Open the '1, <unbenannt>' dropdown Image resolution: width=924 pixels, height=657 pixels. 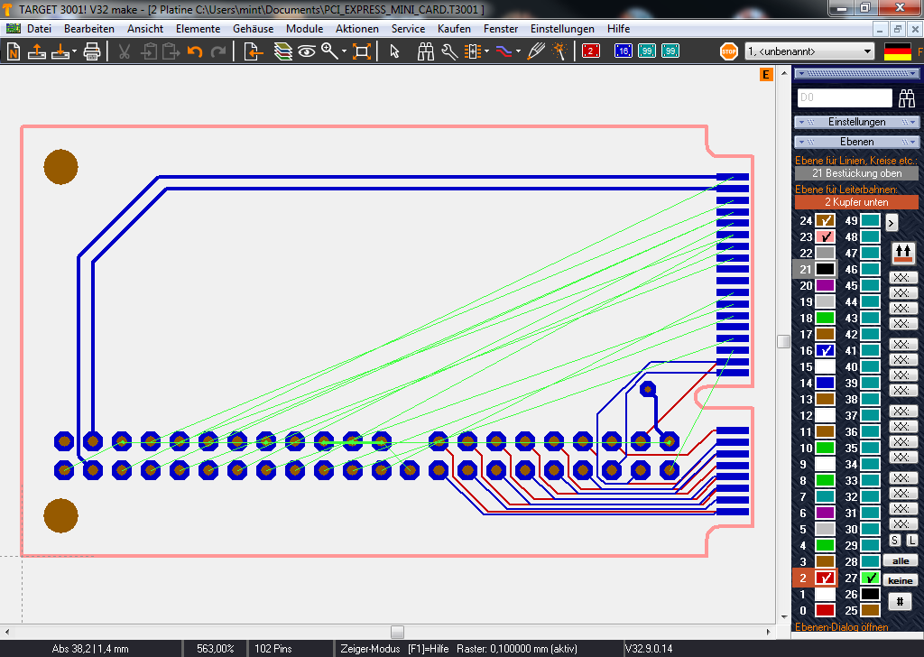809,51
